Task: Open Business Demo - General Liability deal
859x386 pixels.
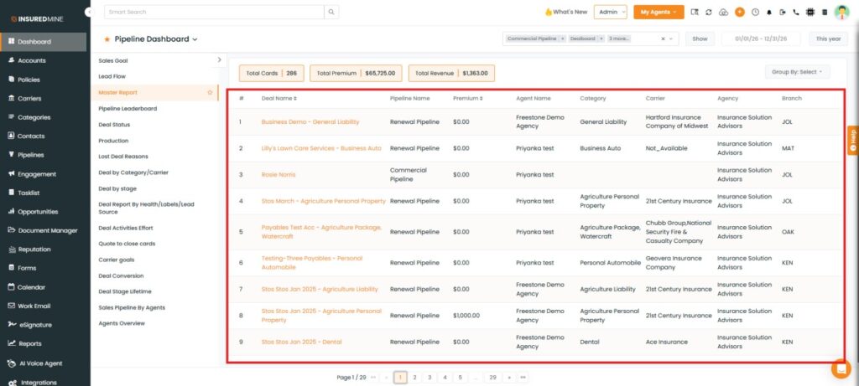Action: point(310,122)
